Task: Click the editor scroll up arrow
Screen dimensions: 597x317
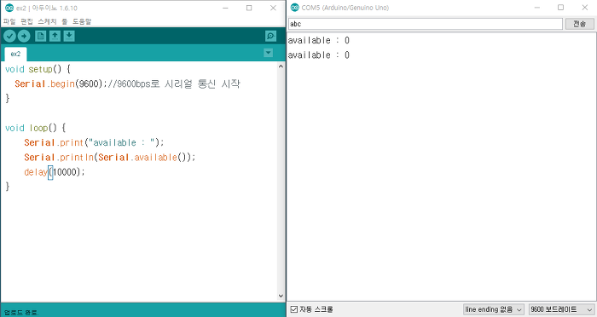Action: point(281,66)
